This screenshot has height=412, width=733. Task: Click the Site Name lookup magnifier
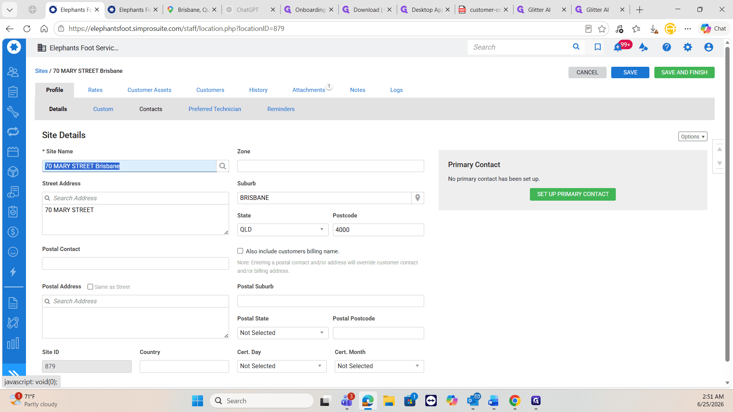(223, 166)
